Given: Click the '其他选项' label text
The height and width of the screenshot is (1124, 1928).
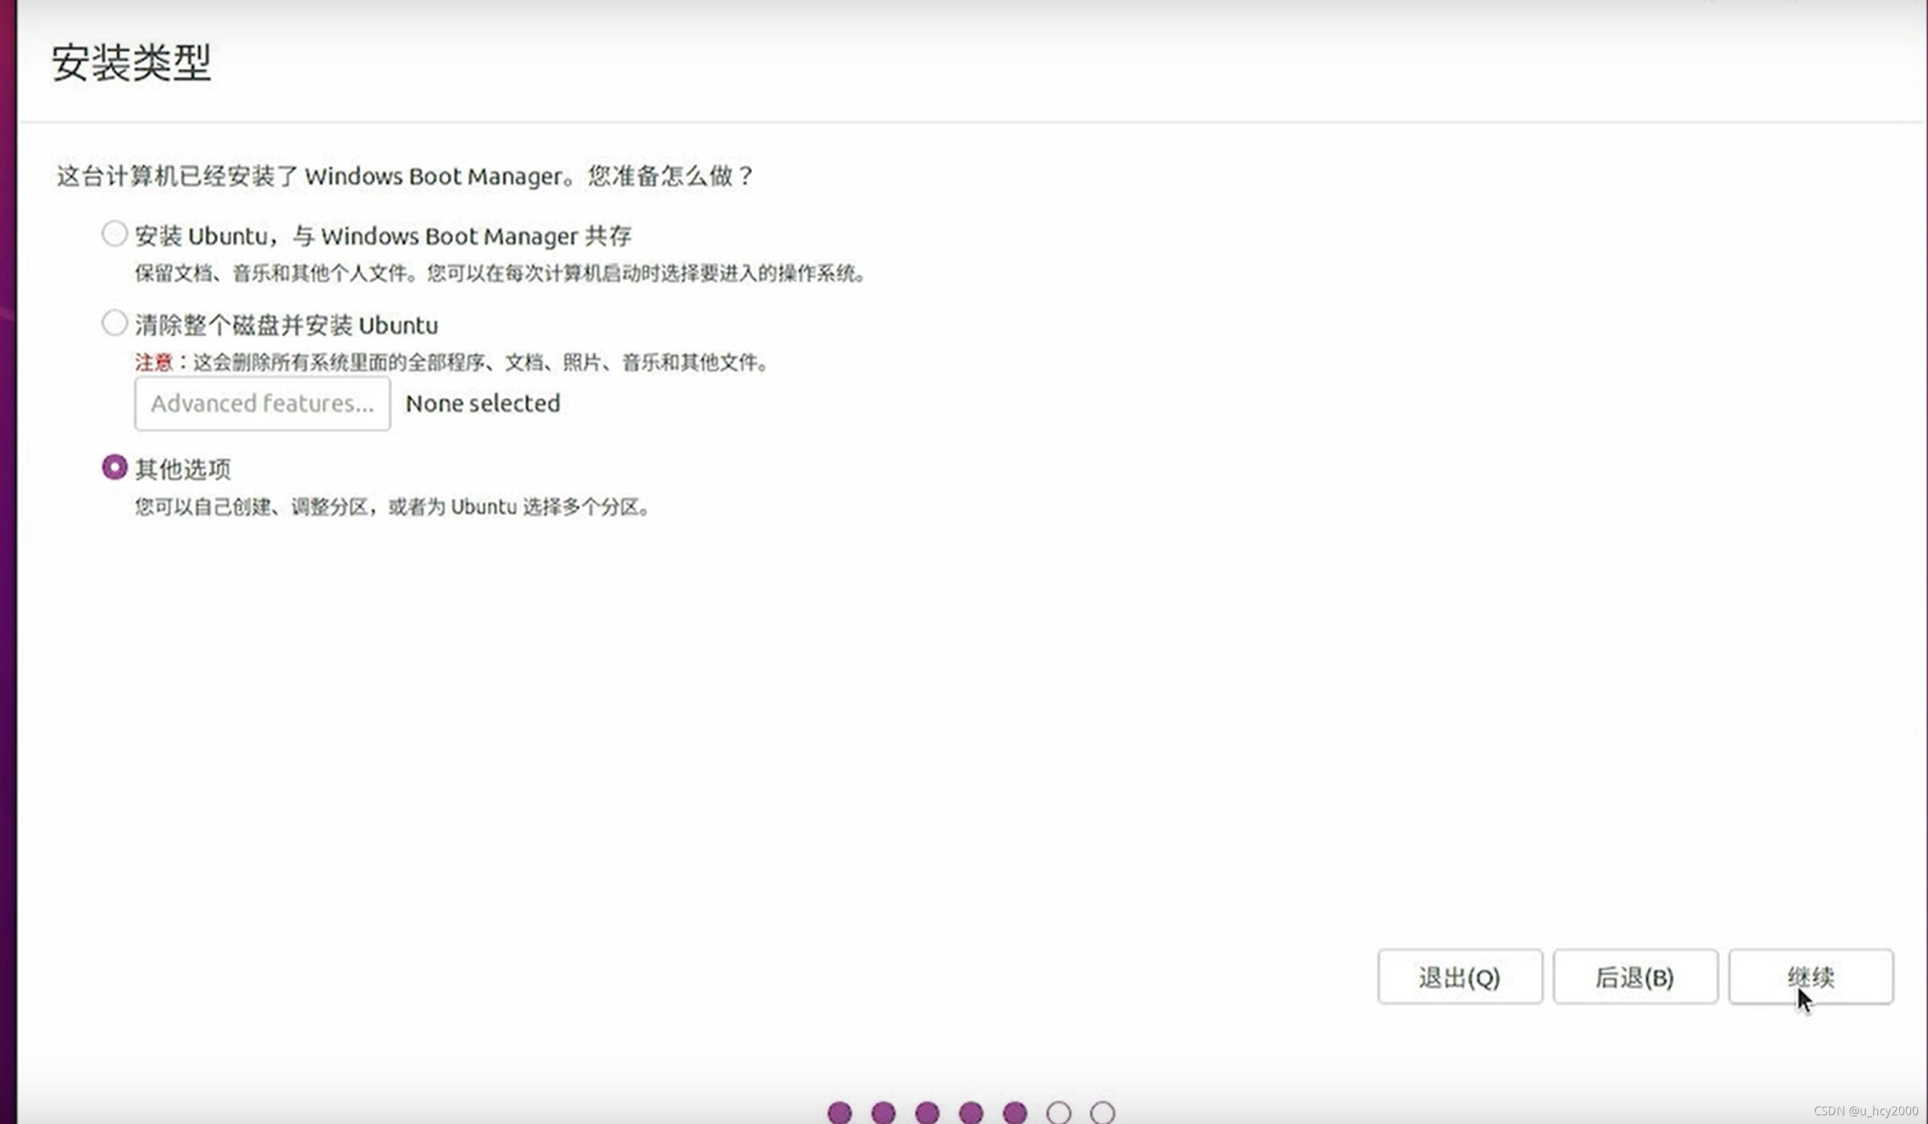Looking at the screenshot, I should (x=183, y=469).
